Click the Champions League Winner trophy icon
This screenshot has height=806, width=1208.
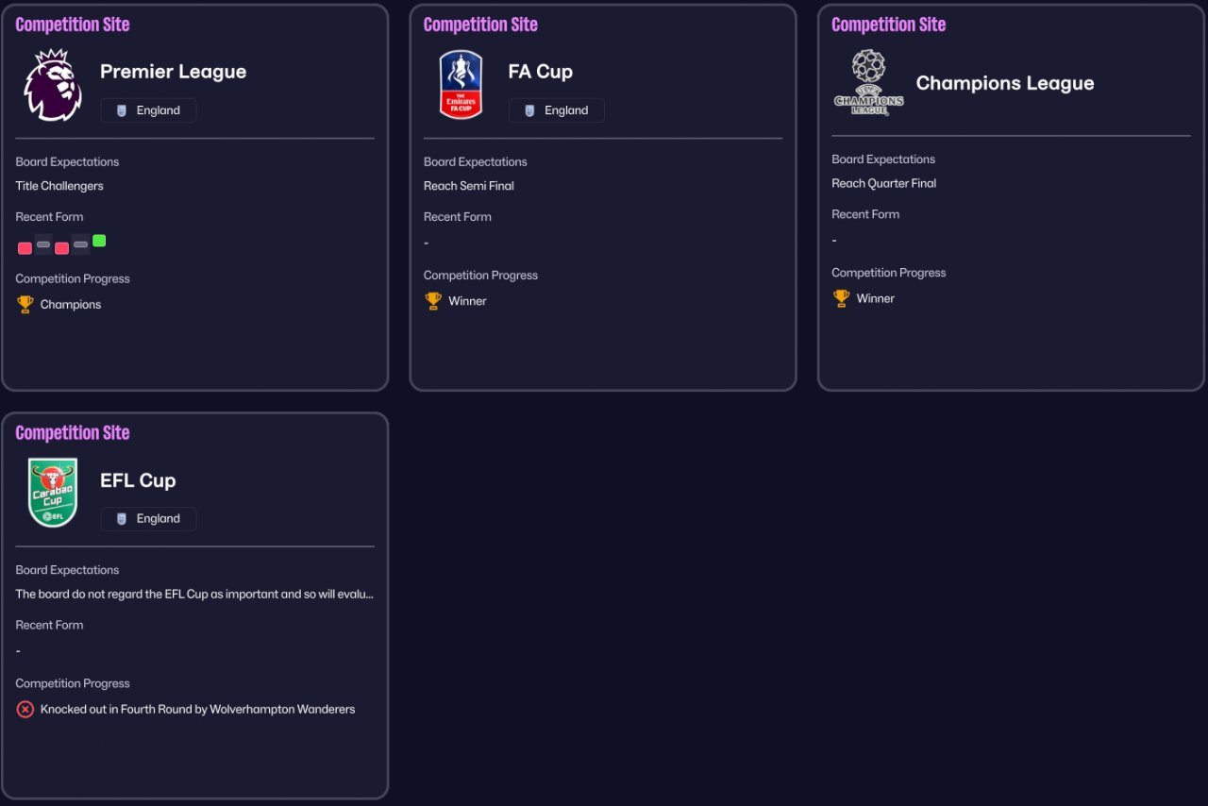841,298
